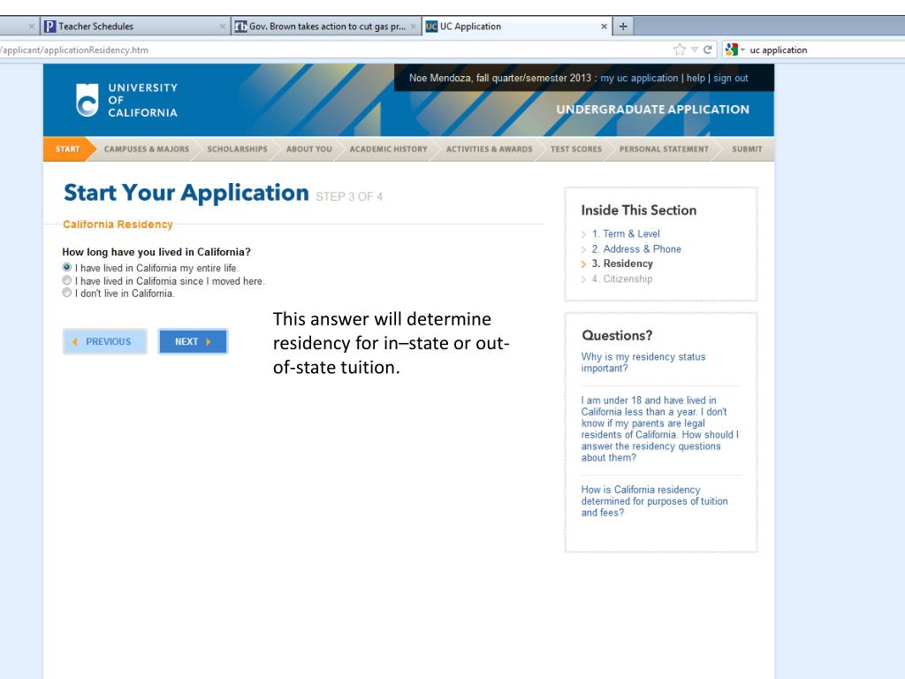Image resolution: width=905 pixels, height=679 pixels.
Task: Open the under 18 residency question link
Action: click(659, 429)
